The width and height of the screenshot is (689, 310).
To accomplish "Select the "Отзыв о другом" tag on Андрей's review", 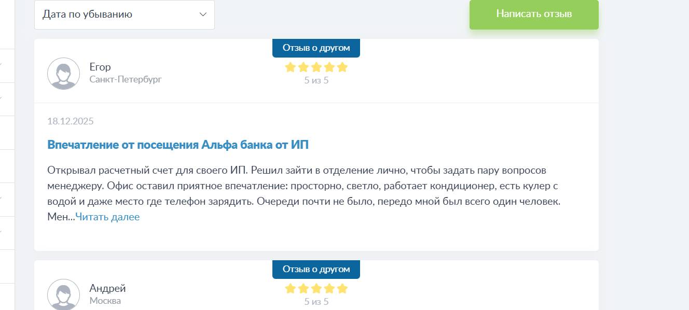I will click(316, 269).
